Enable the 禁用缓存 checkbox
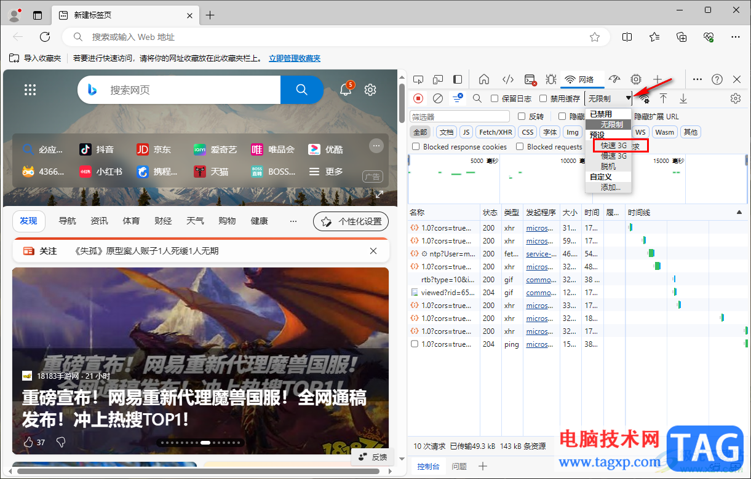The height and width of the screenshot is (479, 751). coord(543,98)
